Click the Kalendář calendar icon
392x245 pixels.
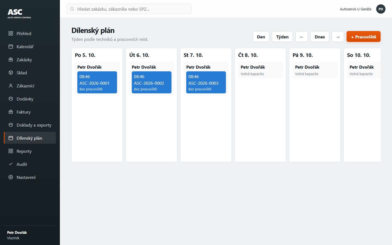click(11, 47)
